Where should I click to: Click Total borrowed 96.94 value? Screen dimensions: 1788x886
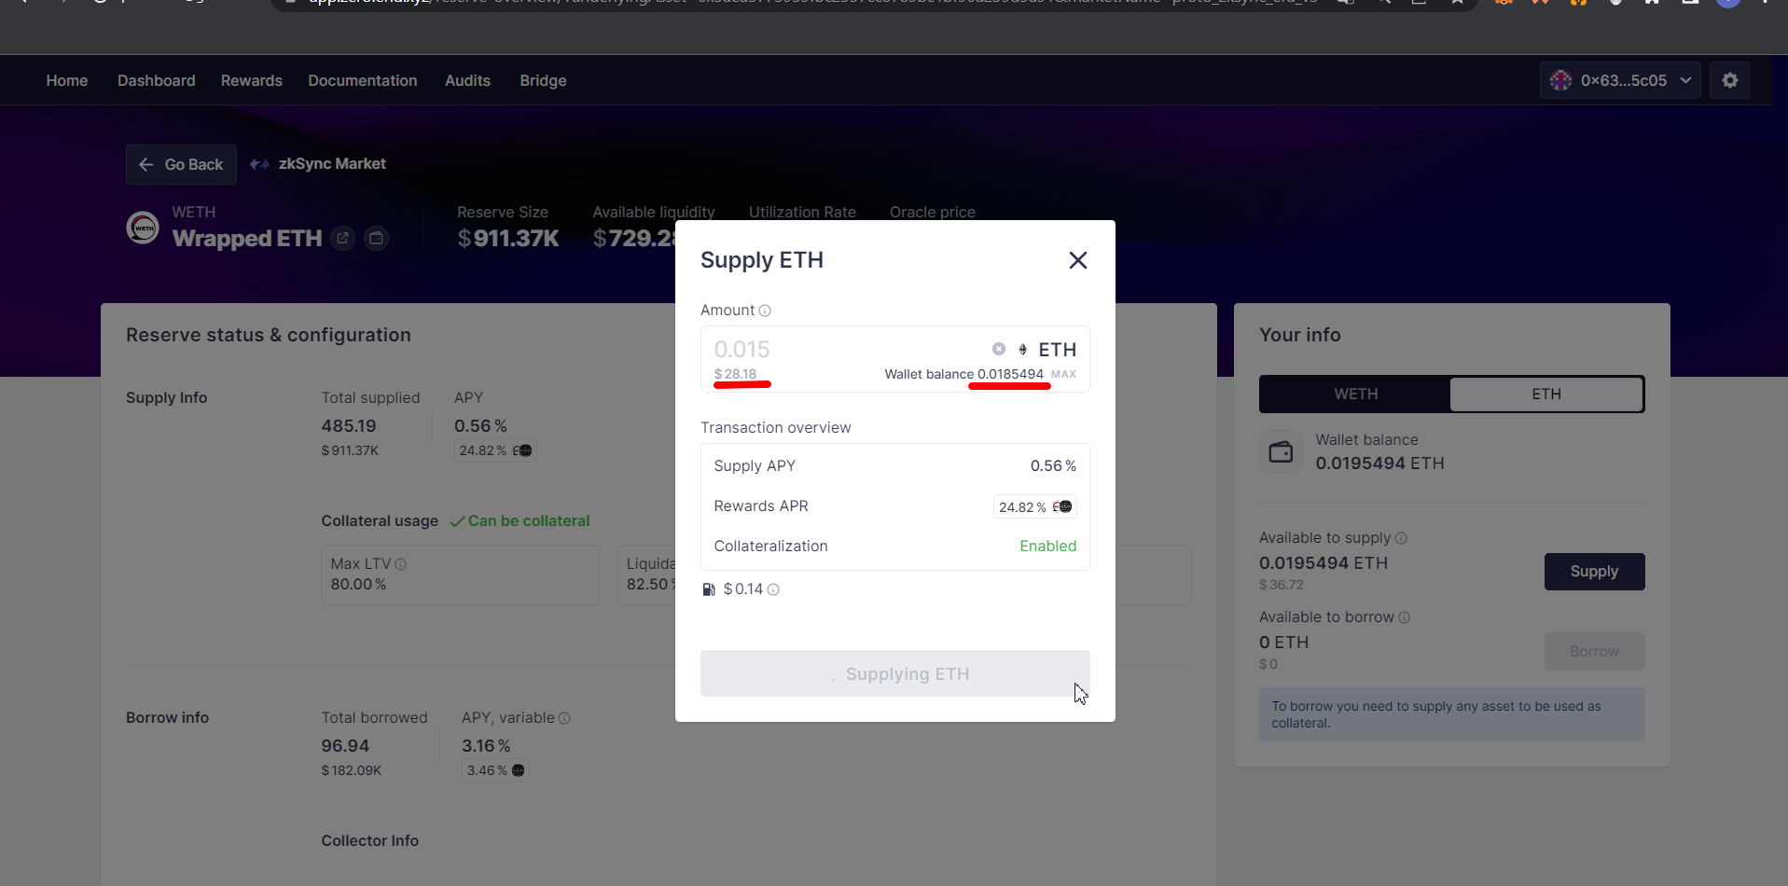click(345, 746)
